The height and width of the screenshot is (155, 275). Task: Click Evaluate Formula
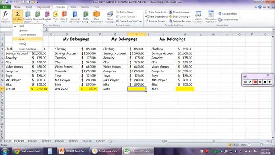pyautogui.click(x=180, y=21)
